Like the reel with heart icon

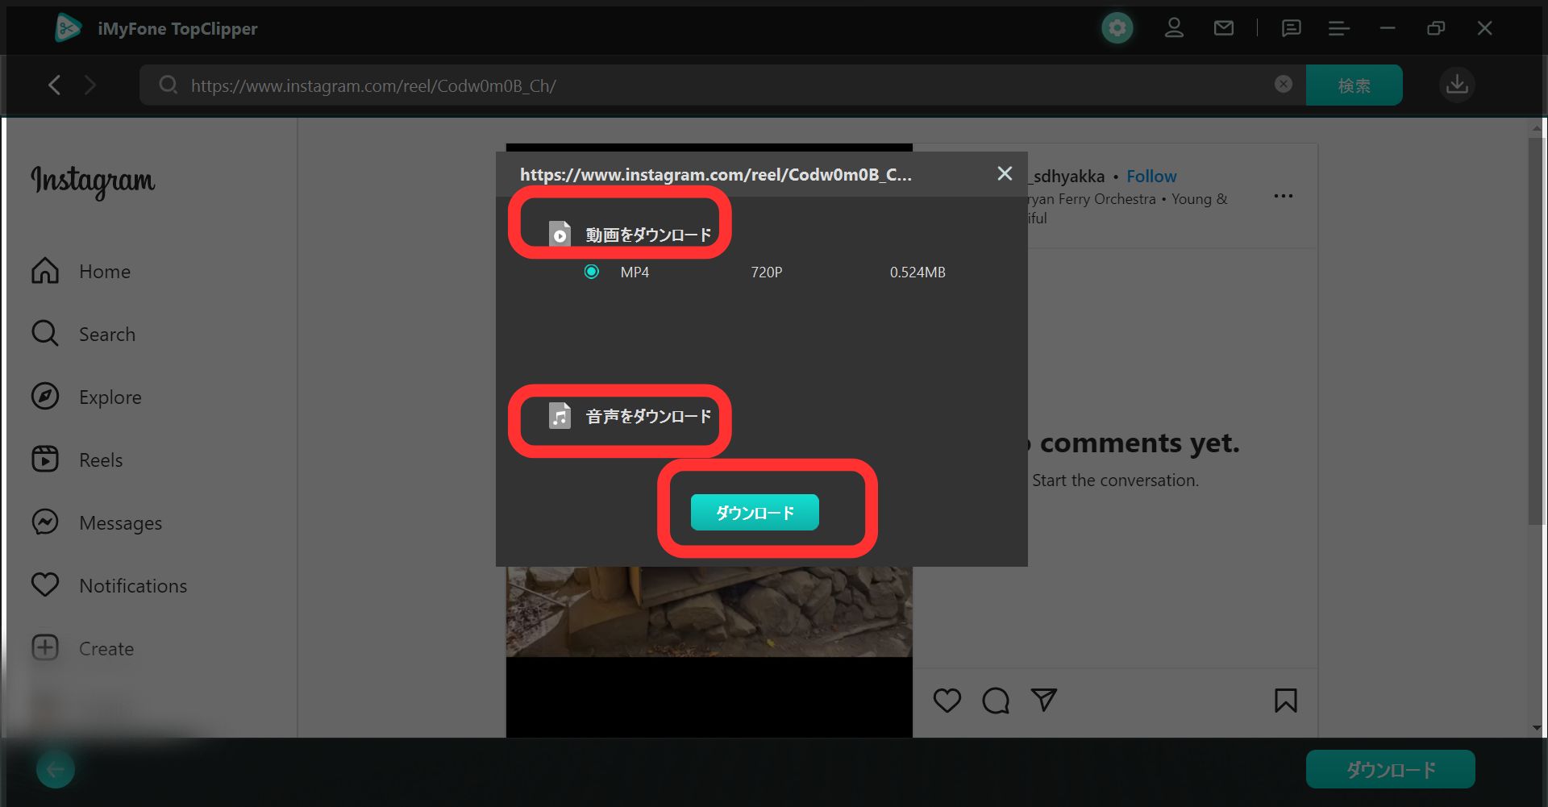point(947,701)
